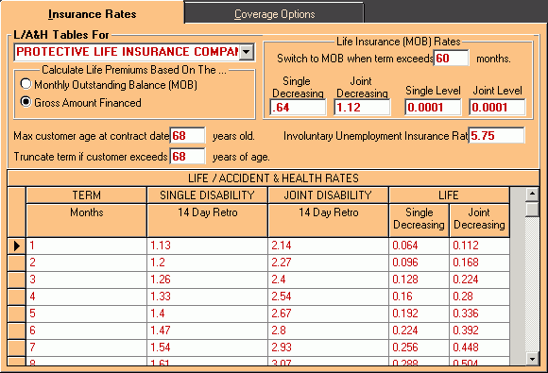
Task: Click single disability cell 1.2
Action: point(207,263)
